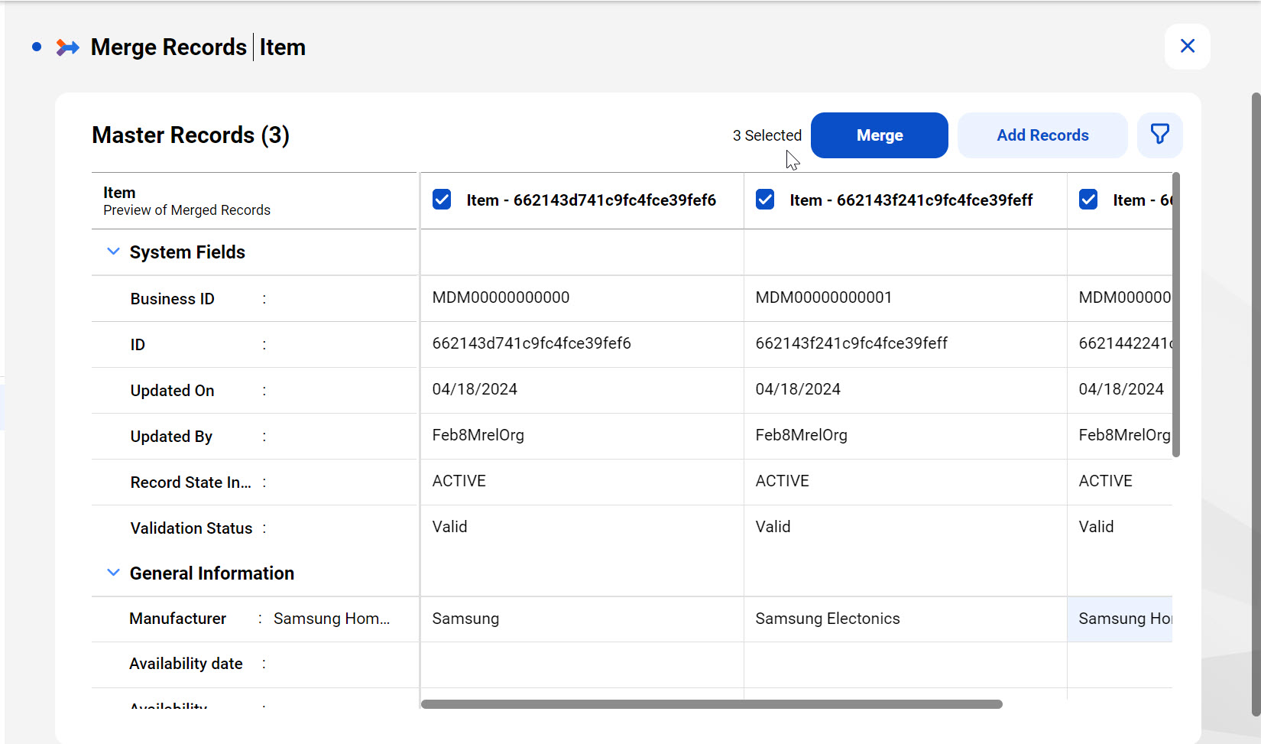Click the blue dot indicator before title
The height and width of the screenshot is (744, 1261).
pyautogui.click(x=37, y=47)
